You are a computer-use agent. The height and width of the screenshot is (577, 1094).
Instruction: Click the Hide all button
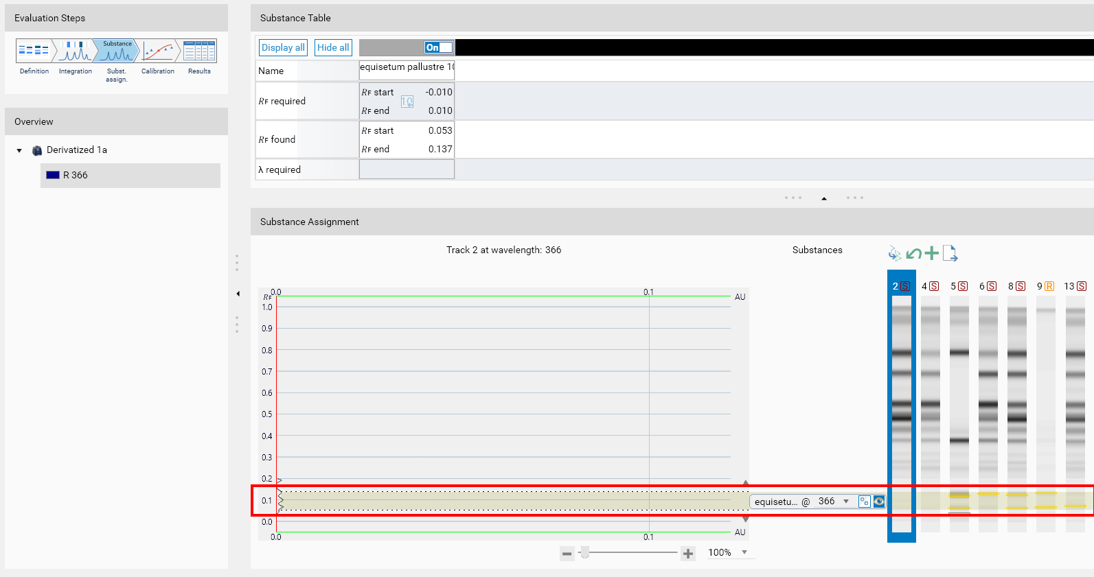[333, 47]
